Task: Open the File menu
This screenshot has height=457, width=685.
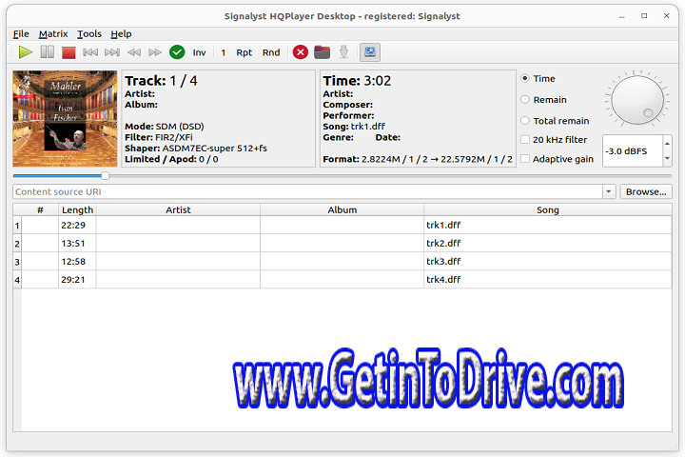Action: [21, 34]
